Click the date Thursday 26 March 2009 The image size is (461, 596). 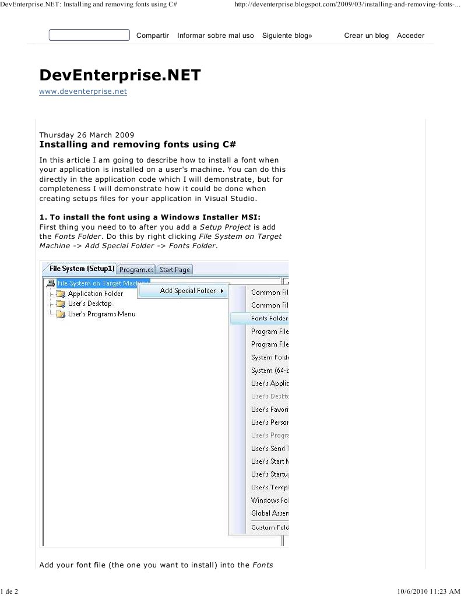tap(87, 135)
